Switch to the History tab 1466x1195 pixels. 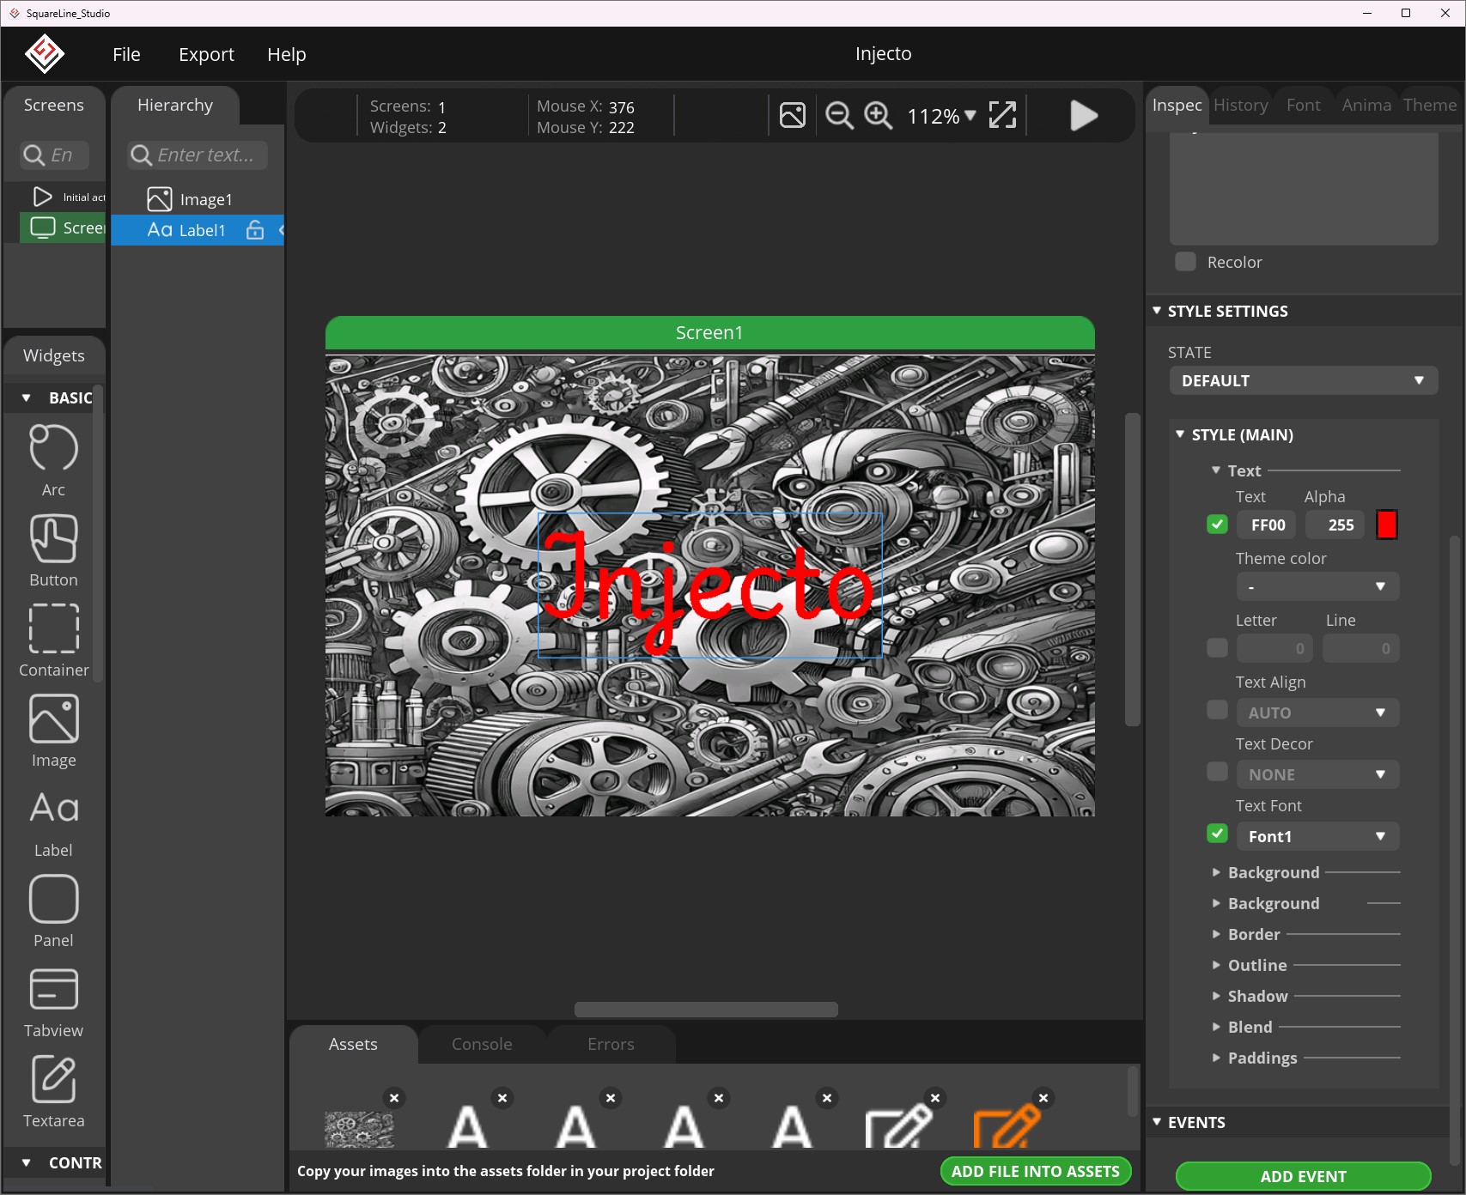coord(1240,105)
